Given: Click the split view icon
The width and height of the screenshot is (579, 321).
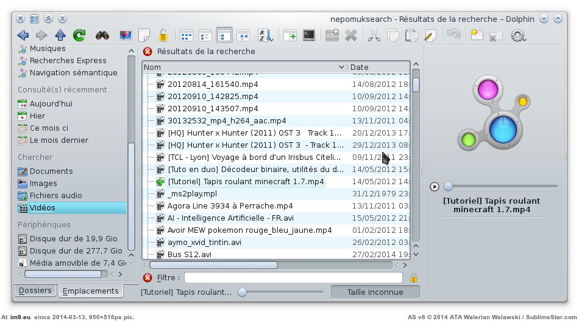Looking at the screenshot, I should 289,35.
